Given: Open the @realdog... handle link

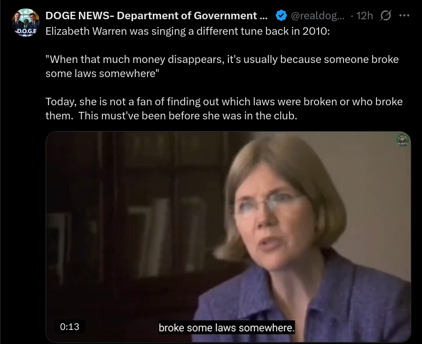Looking at the screenshot, I should tap(317, 16).
